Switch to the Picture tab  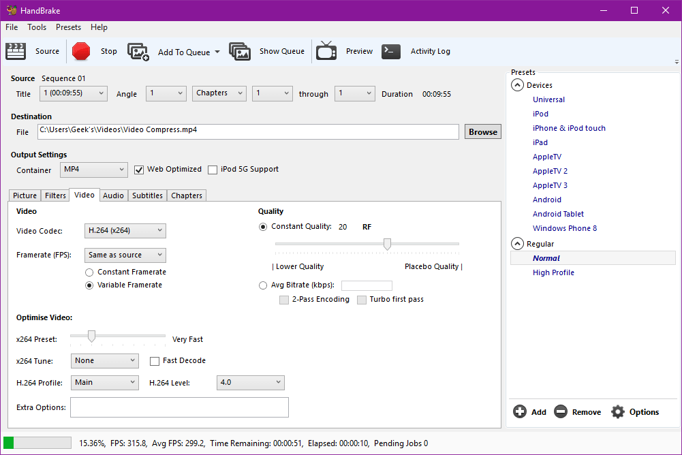(x=25, y=195)
